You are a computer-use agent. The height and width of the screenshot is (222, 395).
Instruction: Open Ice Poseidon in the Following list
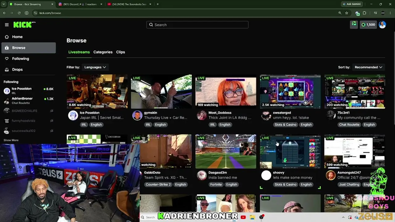tap(28, 90)
